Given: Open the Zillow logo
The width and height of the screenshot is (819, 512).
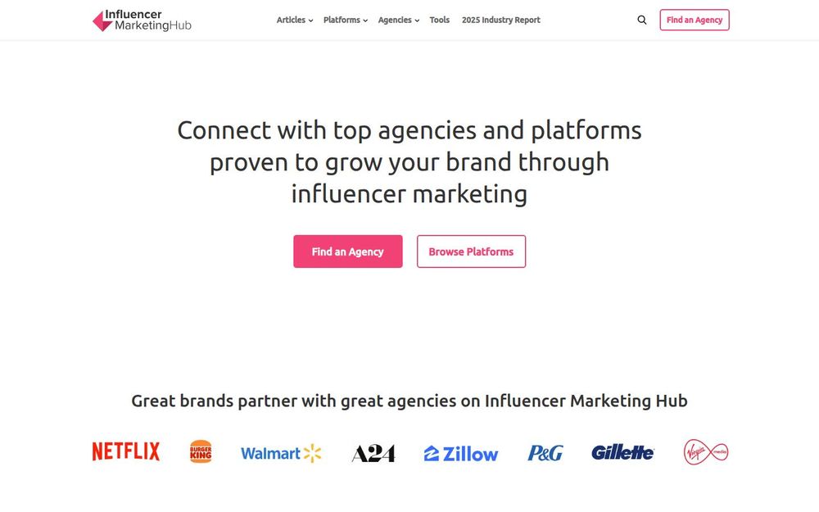Looking at the screenshot, I should [x=460, y=452].
